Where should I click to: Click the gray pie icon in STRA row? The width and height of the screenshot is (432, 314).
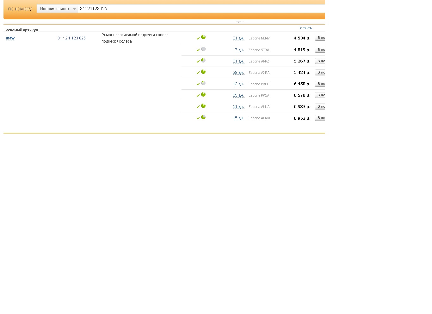coord(203,49)
